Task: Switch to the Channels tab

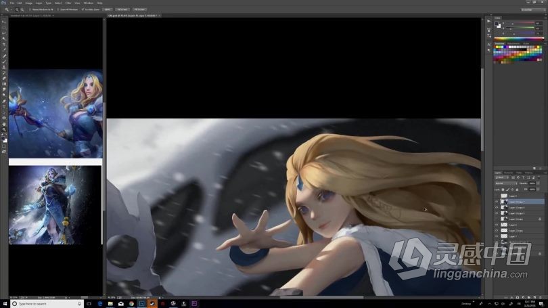Action: (509, 173)
